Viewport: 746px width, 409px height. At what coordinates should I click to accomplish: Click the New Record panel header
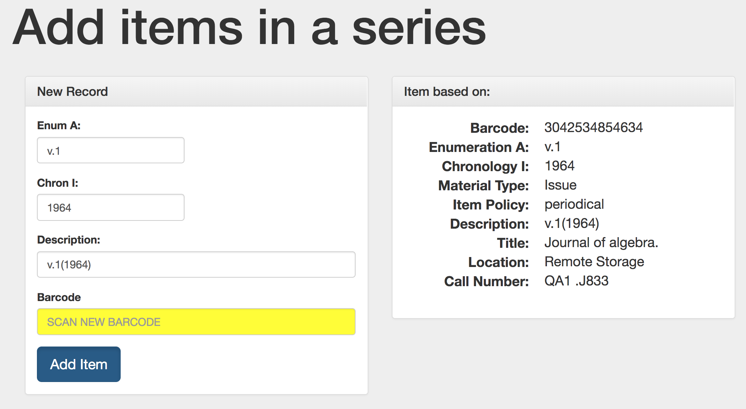pos(72,92)
